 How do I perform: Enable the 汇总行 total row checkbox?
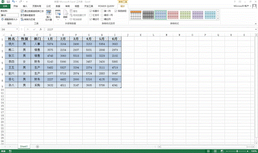(91, 15)
